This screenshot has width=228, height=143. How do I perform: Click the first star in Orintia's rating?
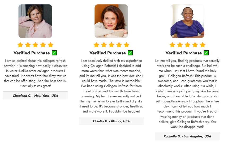click(96, 45)
